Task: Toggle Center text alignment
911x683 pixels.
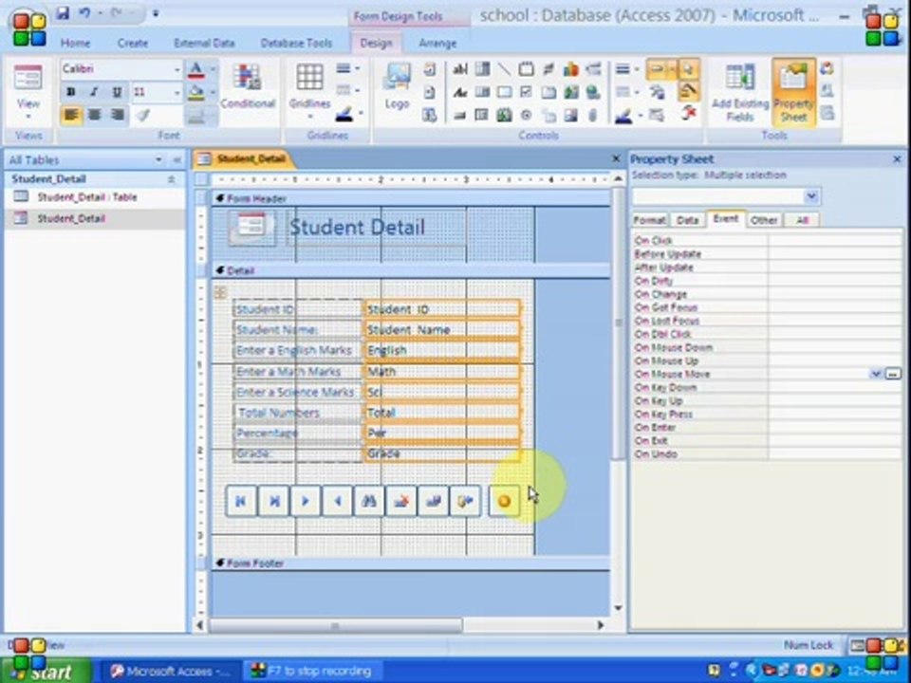Action: click(94, 115)
